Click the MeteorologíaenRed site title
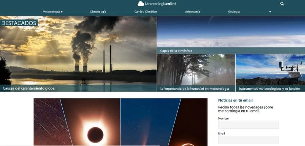 pos(161,4)
